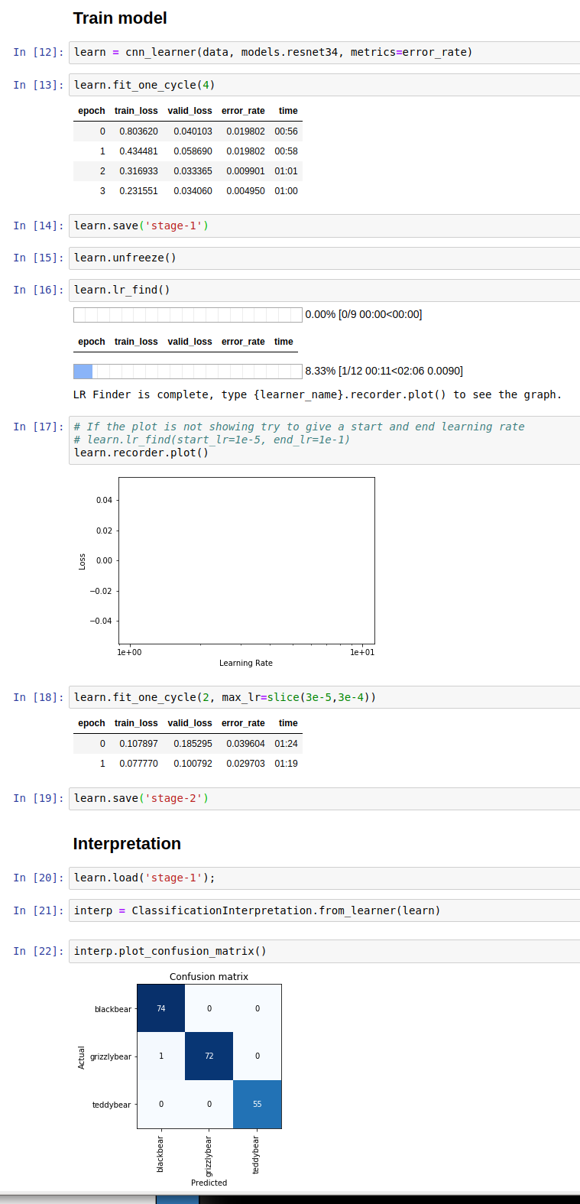This screenshot has width=580, height=1204.
Task: Click the interp.plot_confusion_matrix() cell
Action: 324,951
